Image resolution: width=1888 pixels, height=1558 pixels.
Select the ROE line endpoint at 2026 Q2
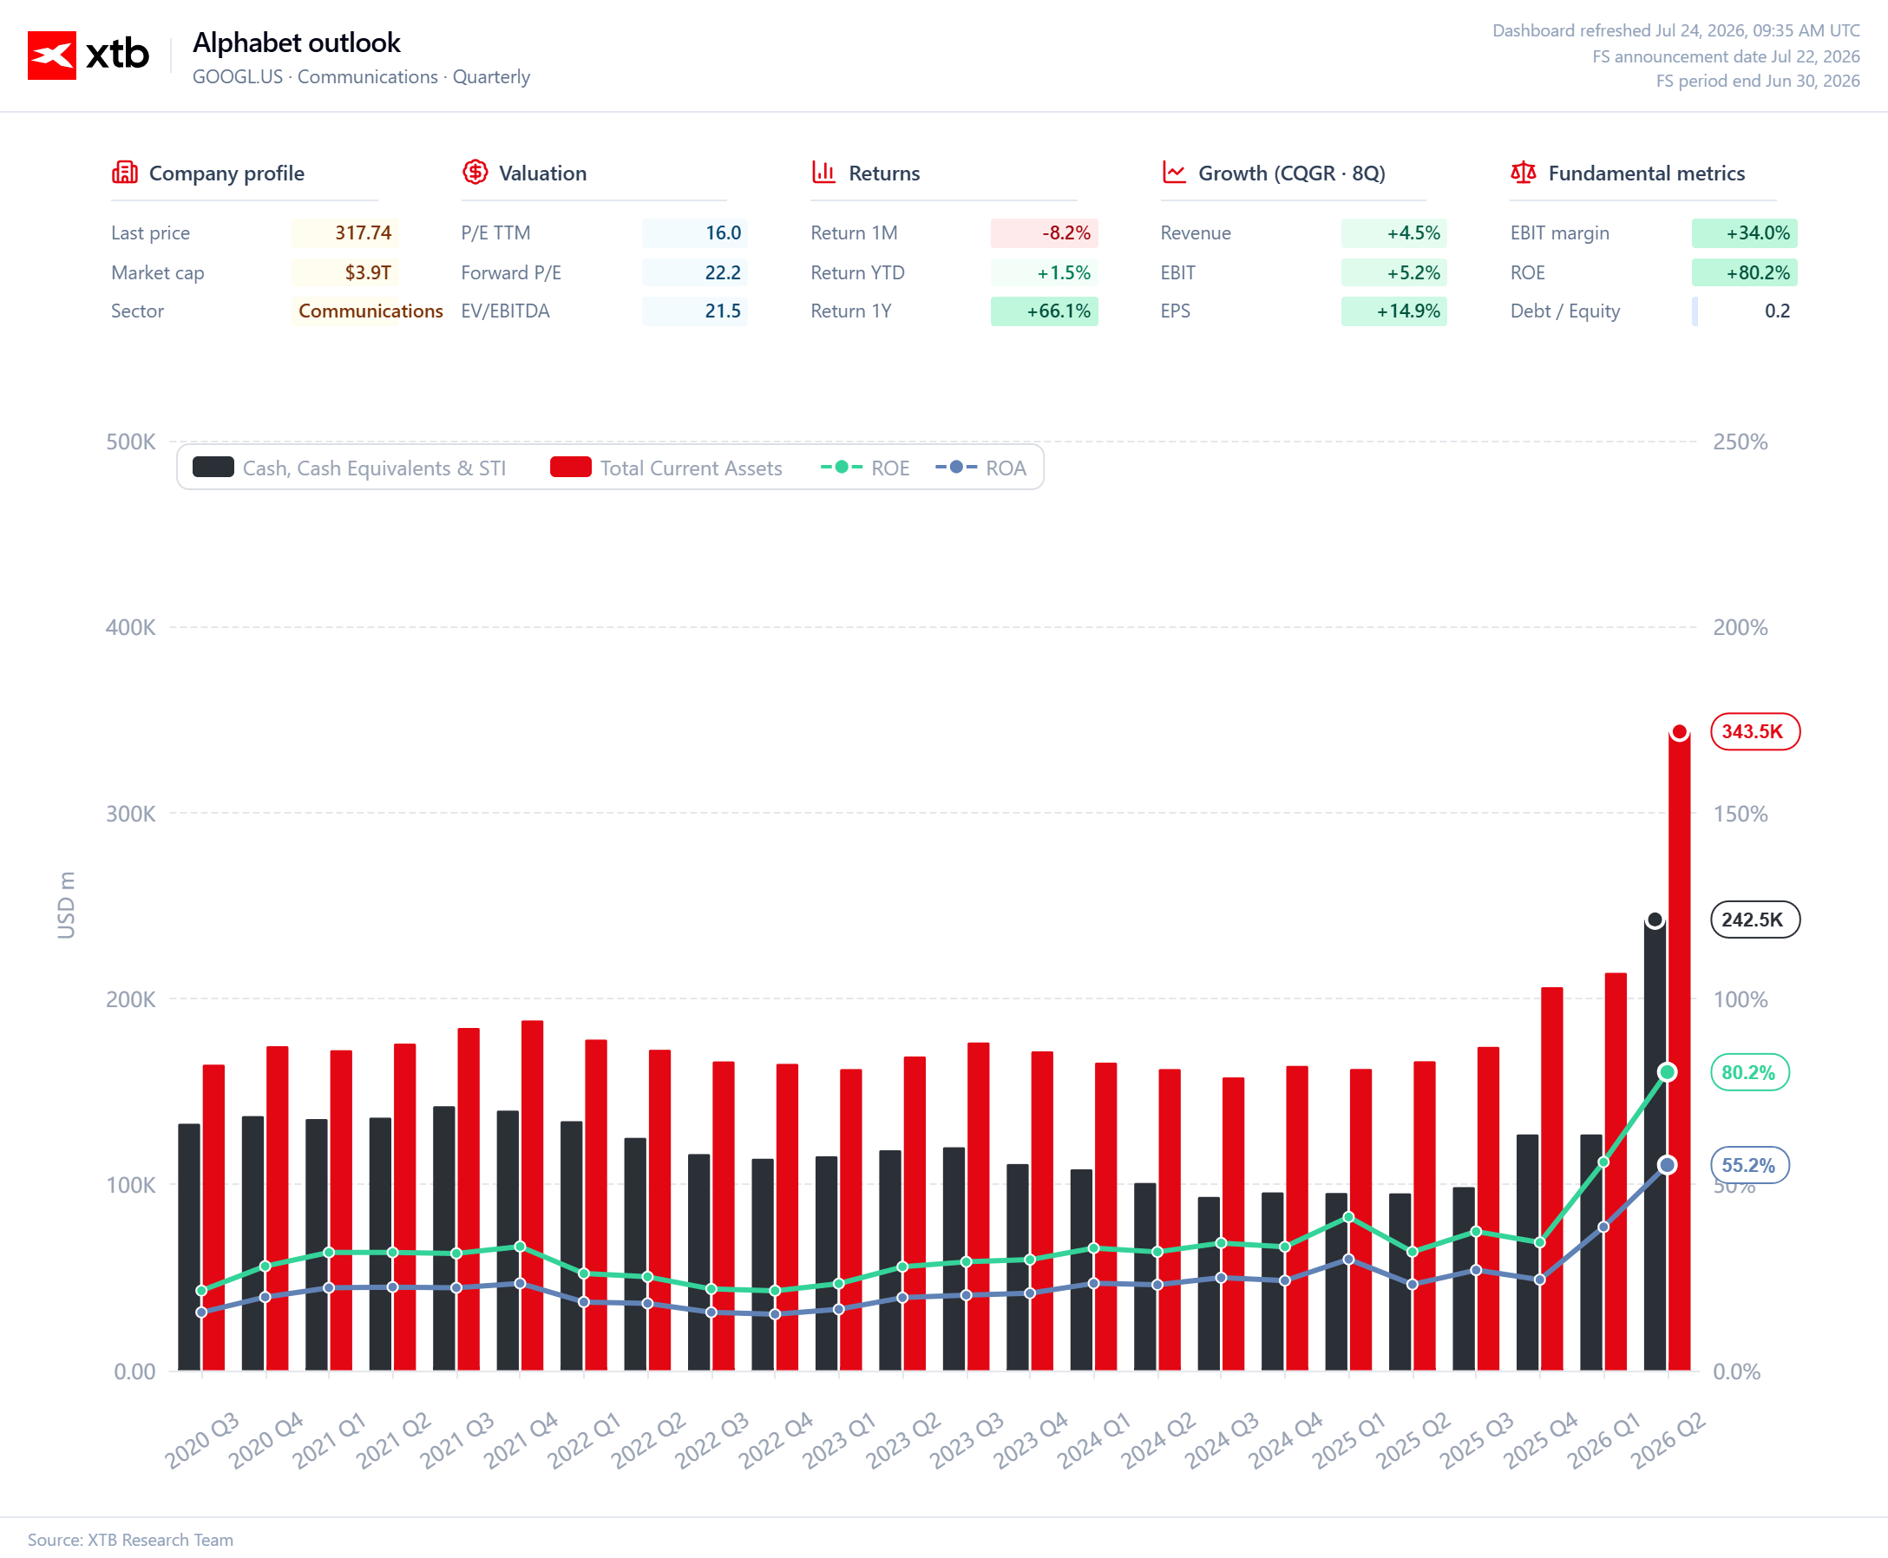pos(1667,1072)
